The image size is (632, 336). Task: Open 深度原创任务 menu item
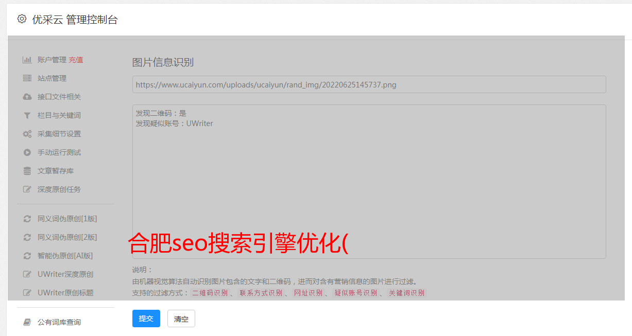click(x=59, y=189)
